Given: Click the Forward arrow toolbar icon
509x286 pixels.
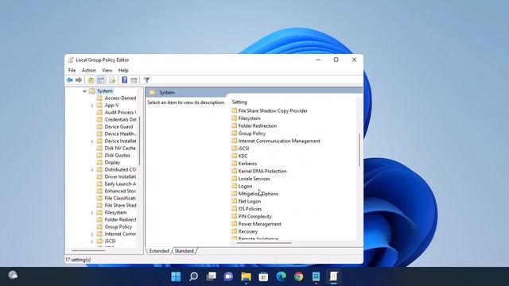Looking at the screenshot, I should pos(79,80).
